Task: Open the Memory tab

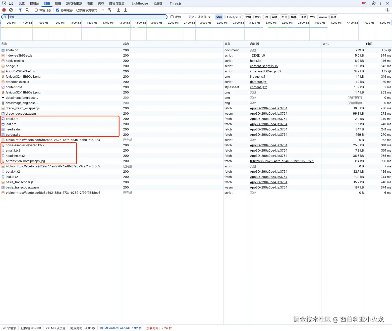Action: (101, 4)
